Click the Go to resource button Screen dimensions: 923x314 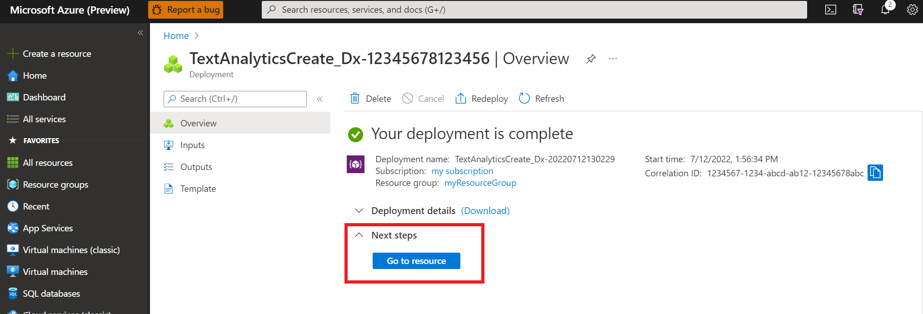click(416, 261)
